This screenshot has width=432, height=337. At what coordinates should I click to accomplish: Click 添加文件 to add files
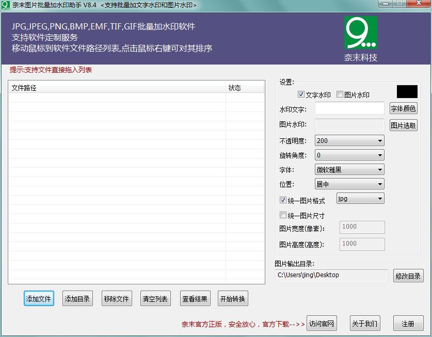tap(38, 298)
